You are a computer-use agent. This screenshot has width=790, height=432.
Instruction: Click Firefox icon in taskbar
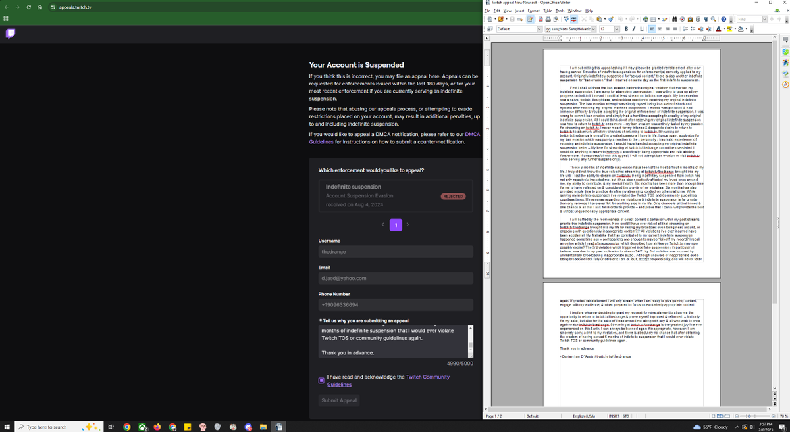pyautogui.click(x=157, y=427)
